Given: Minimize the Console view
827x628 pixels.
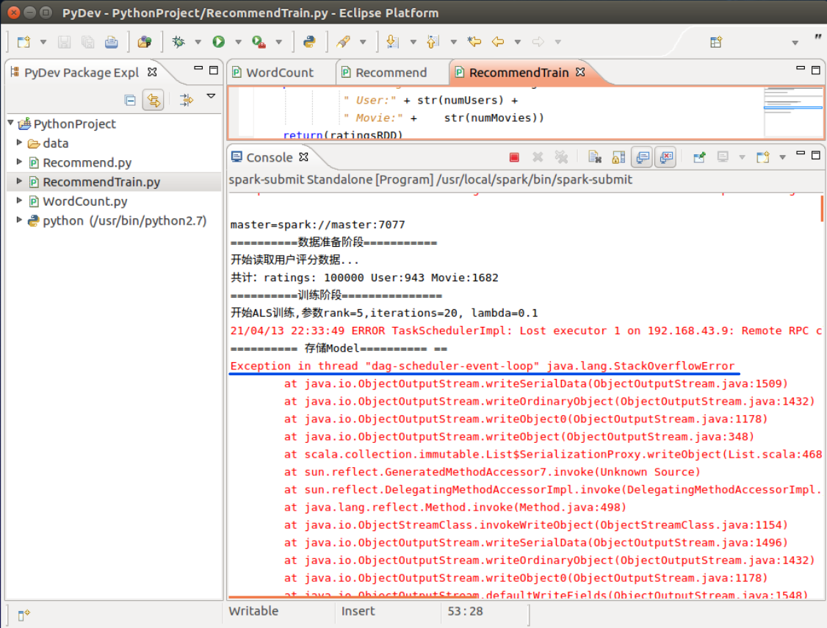Looking at the screenshot, I should coord(801,153).
